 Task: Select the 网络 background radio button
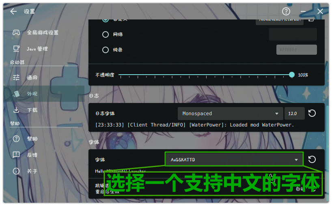pyautogui.click(x=106, y=34)
